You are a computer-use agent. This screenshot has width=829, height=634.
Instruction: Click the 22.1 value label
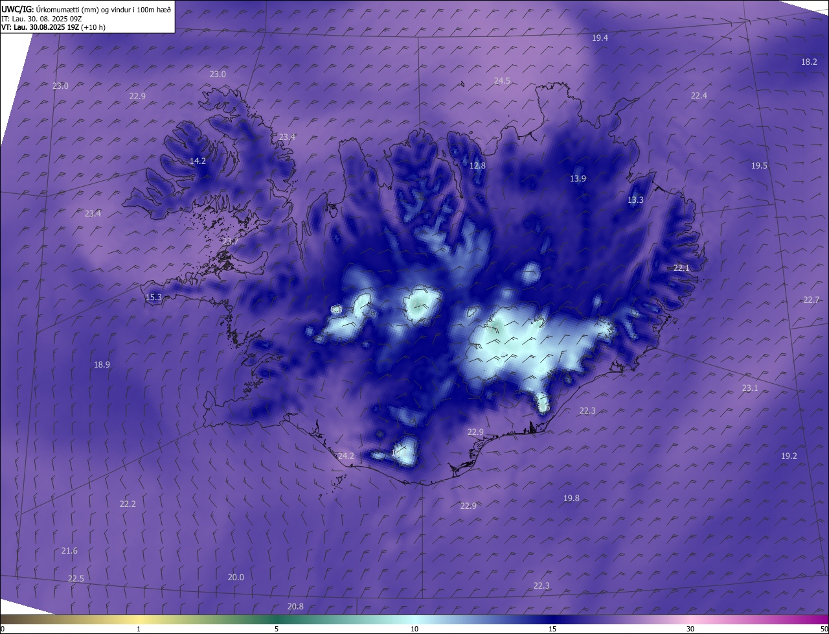tap(682, 268)
